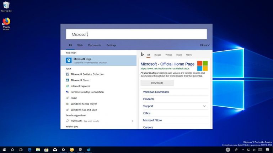The width and height of the screenshot is (273, 153).
Task: Open Action Center notifications icon
Action: pos(267,149)
